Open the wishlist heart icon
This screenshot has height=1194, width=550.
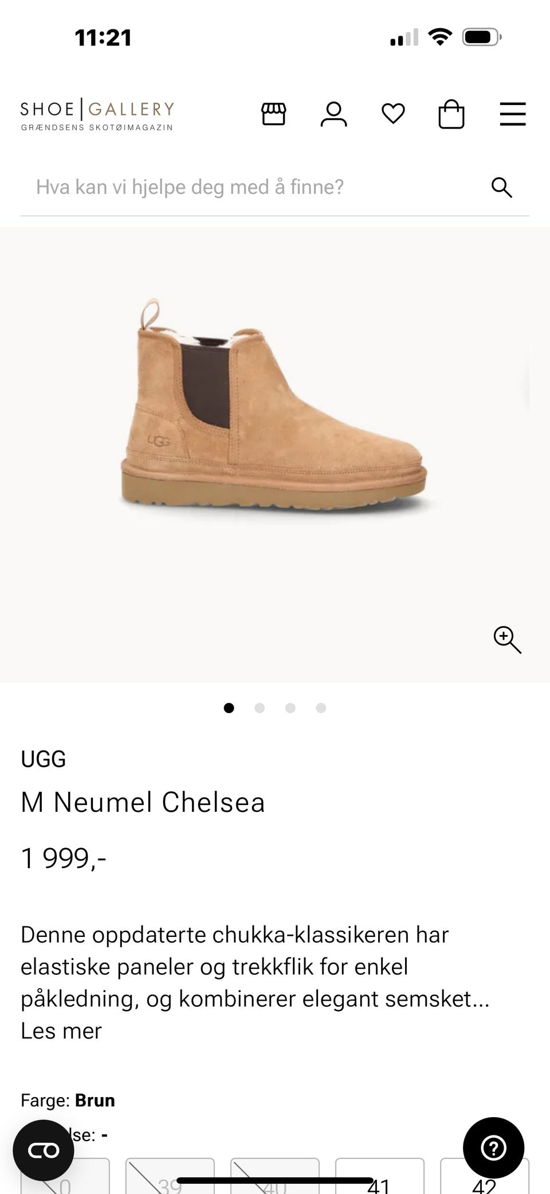[x=393, y=114]
